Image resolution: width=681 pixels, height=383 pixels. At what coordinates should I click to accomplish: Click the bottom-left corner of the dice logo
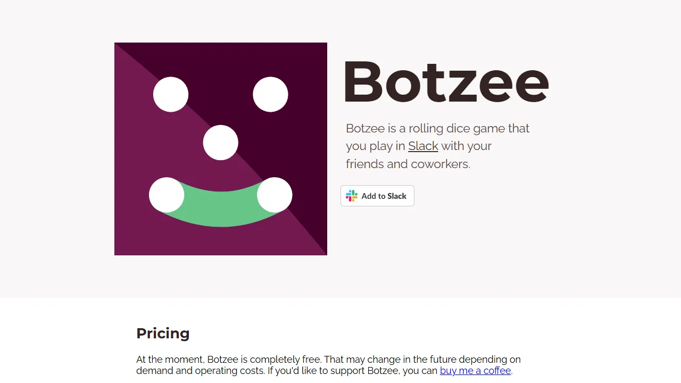[x=120, y=250]
